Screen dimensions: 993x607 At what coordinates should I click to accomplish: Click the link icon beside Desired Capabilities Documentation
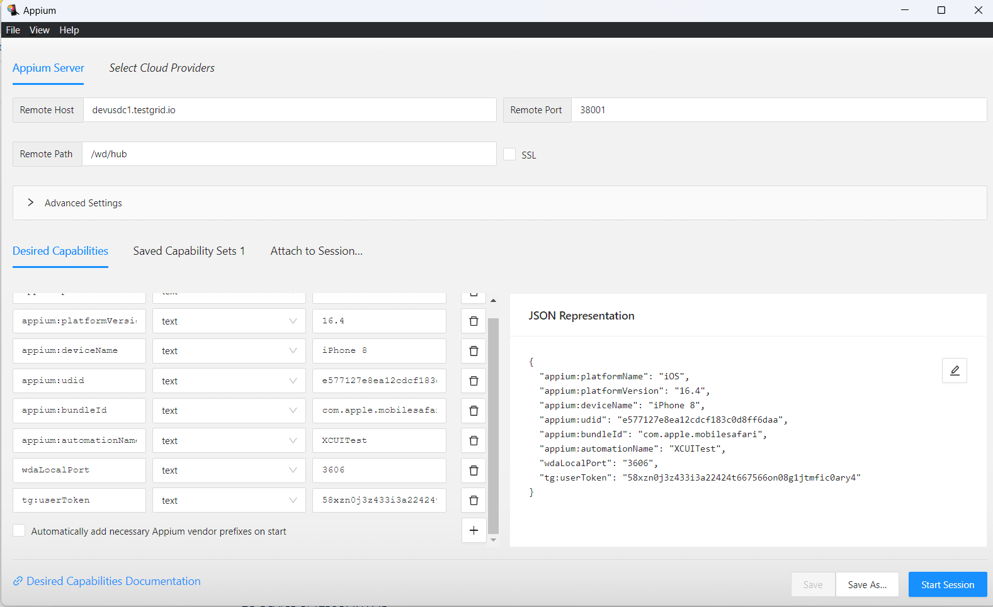pos(18,581)
